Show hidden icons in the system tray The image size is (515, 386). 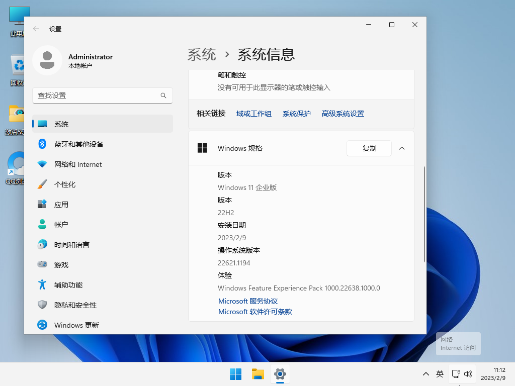pos(426,374)
